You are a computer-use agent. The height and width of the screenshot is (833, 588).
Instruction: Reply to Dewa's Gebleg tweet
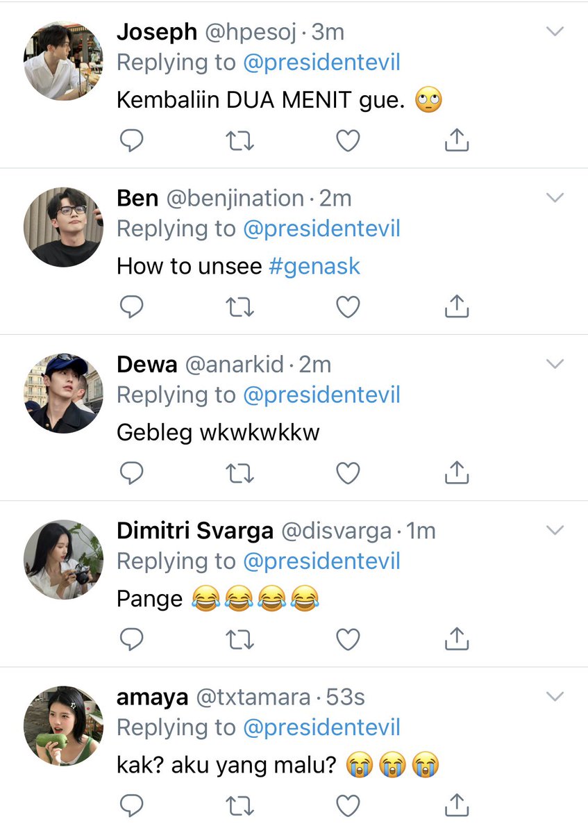pyautogui.click(x=131, y=473)
